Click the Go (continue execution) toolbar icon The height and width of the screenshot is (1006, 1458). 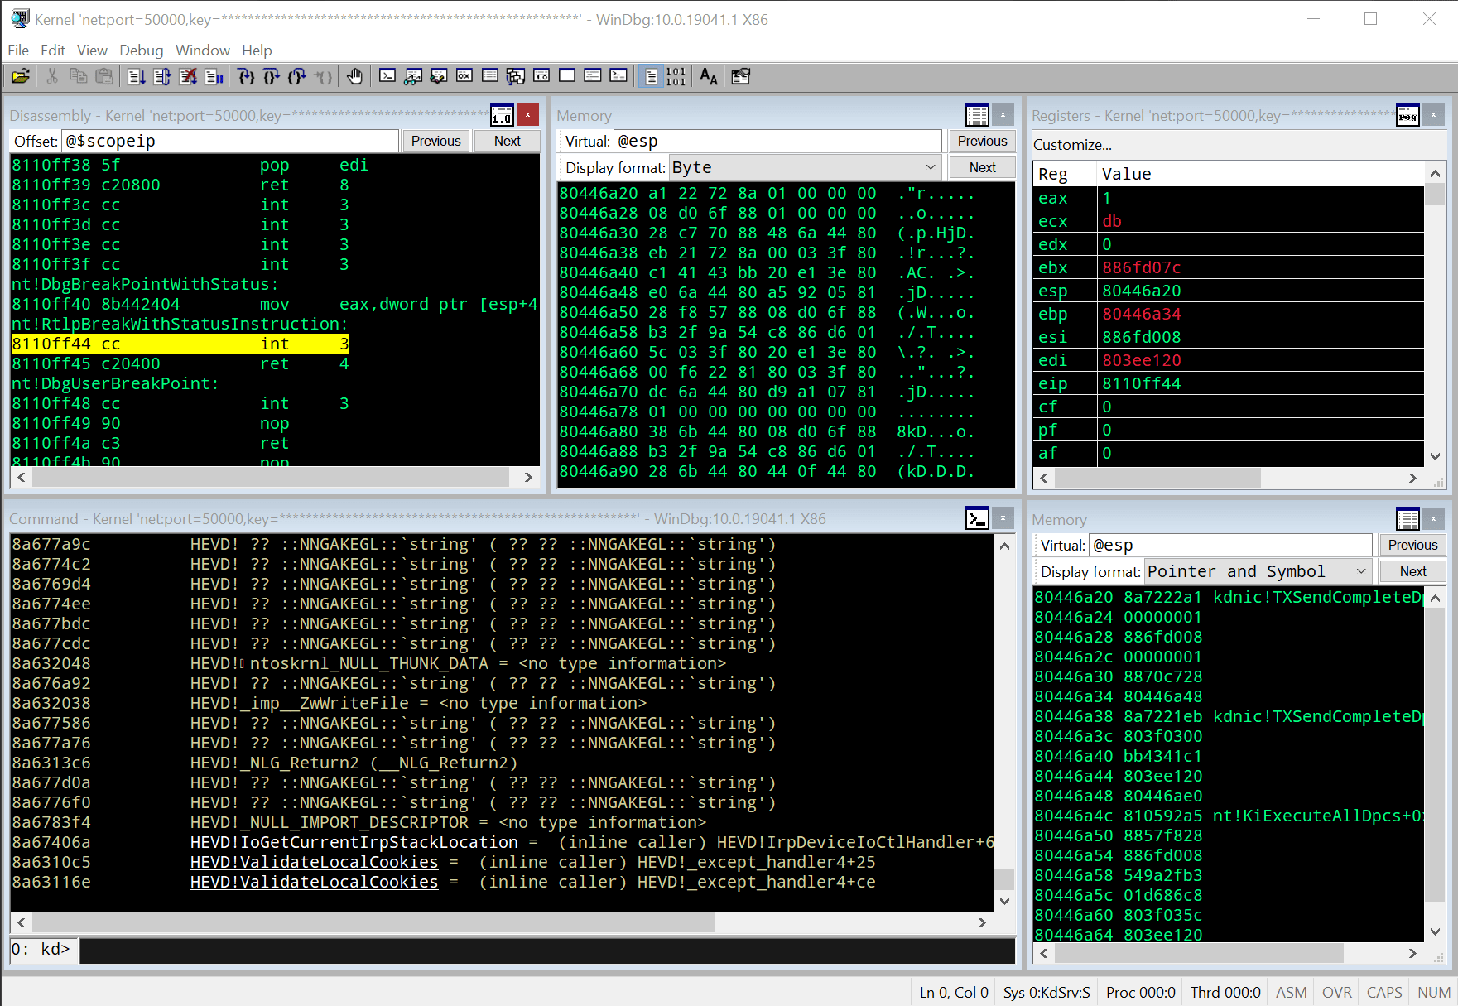137,76
